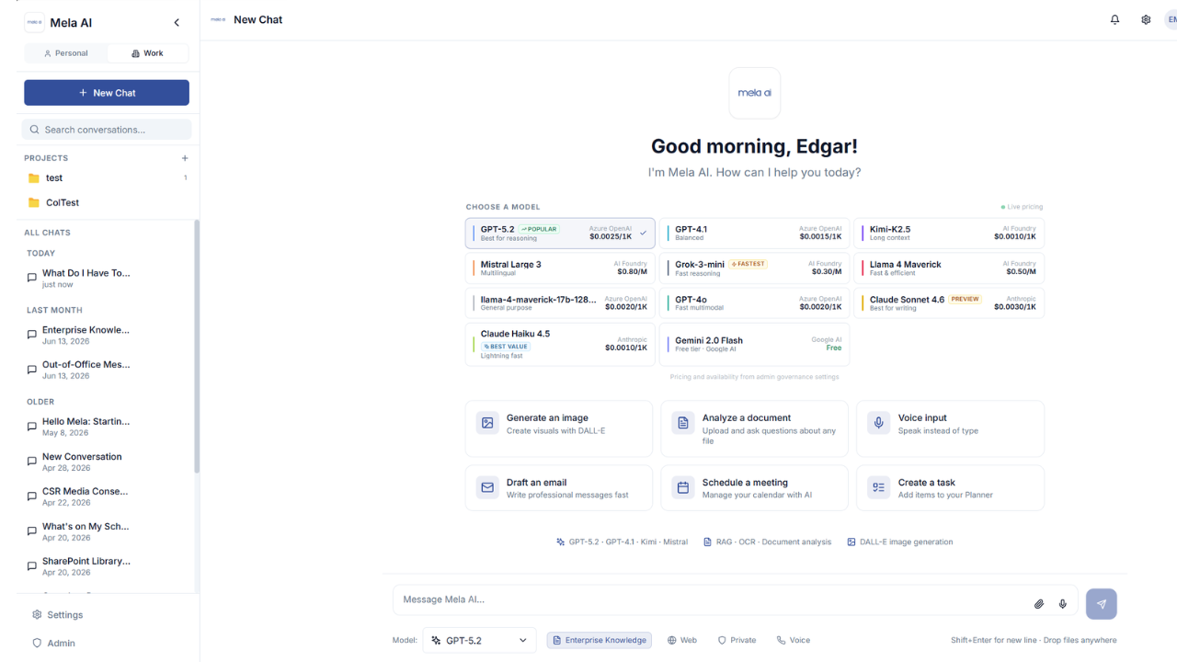Viewport: 1177px width, 662px height.
Task: Select the Claude Haiku 4.5 model
Action: coord(560,344)
